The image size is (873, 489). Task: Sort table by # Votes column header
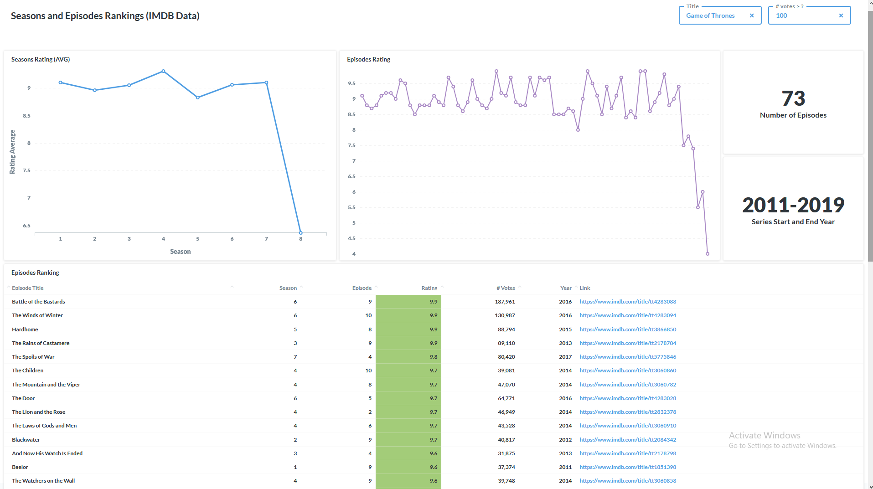[506, 288]
